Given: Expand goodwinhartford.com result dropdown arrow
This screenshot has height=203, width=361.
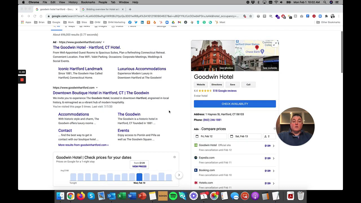Looking at the screenshot, I should (x=97, y=88).
